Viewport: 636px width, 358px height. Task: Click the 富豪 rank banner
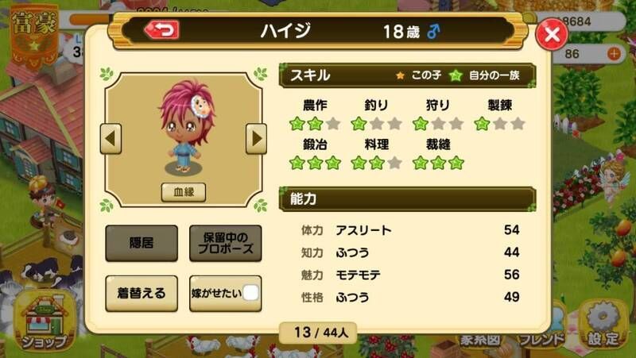coord(34,36)
